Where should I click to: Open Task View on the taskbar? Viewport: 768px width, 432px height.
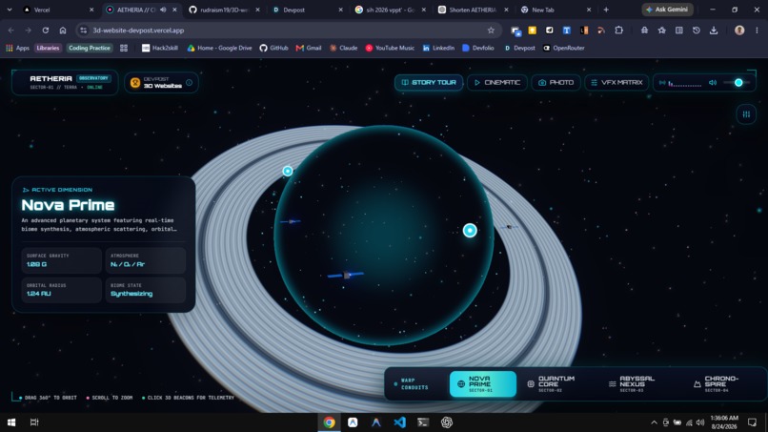point(34,422)
